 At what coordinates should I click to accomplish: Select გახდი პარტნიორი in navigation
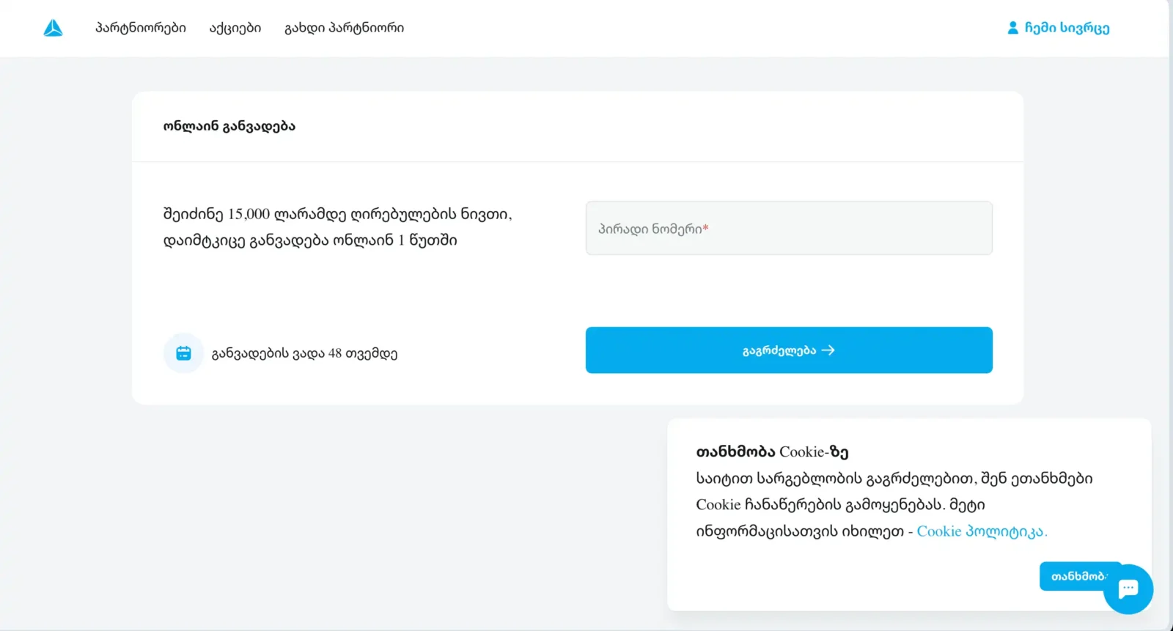click(344, 28)
